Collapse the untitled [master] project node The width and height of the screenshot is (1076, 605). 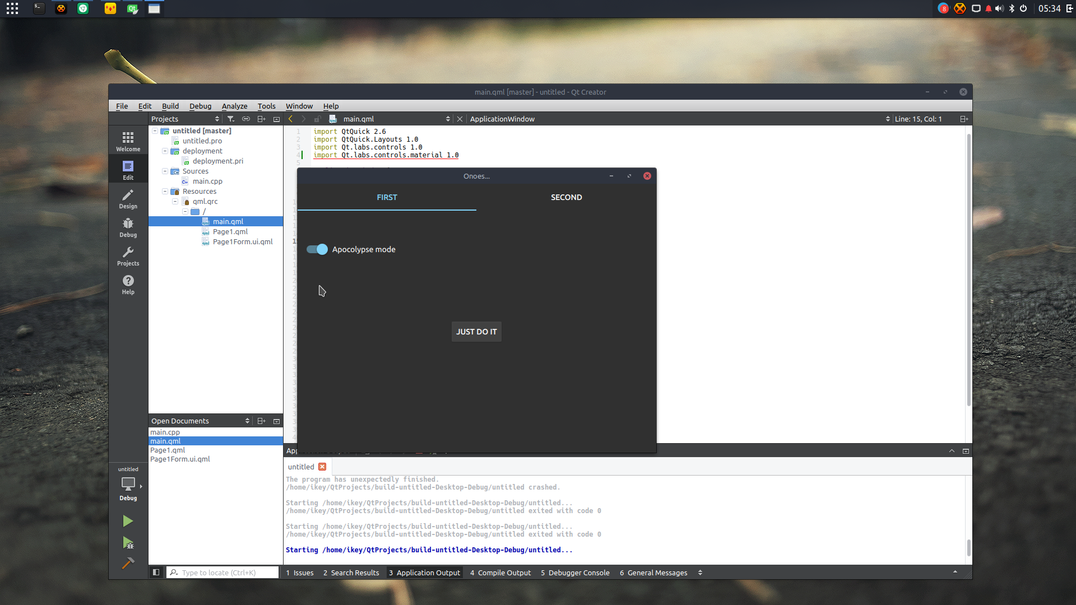pyautogui.click(x=155, y=131)
